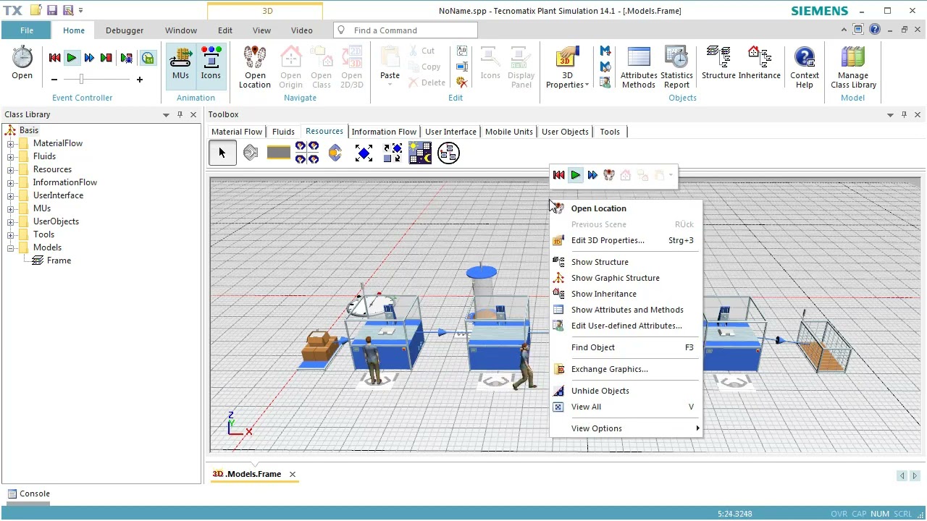Viewport: 927px width, 521px height.
Task: Open Context Help
Action: [805, 67]
